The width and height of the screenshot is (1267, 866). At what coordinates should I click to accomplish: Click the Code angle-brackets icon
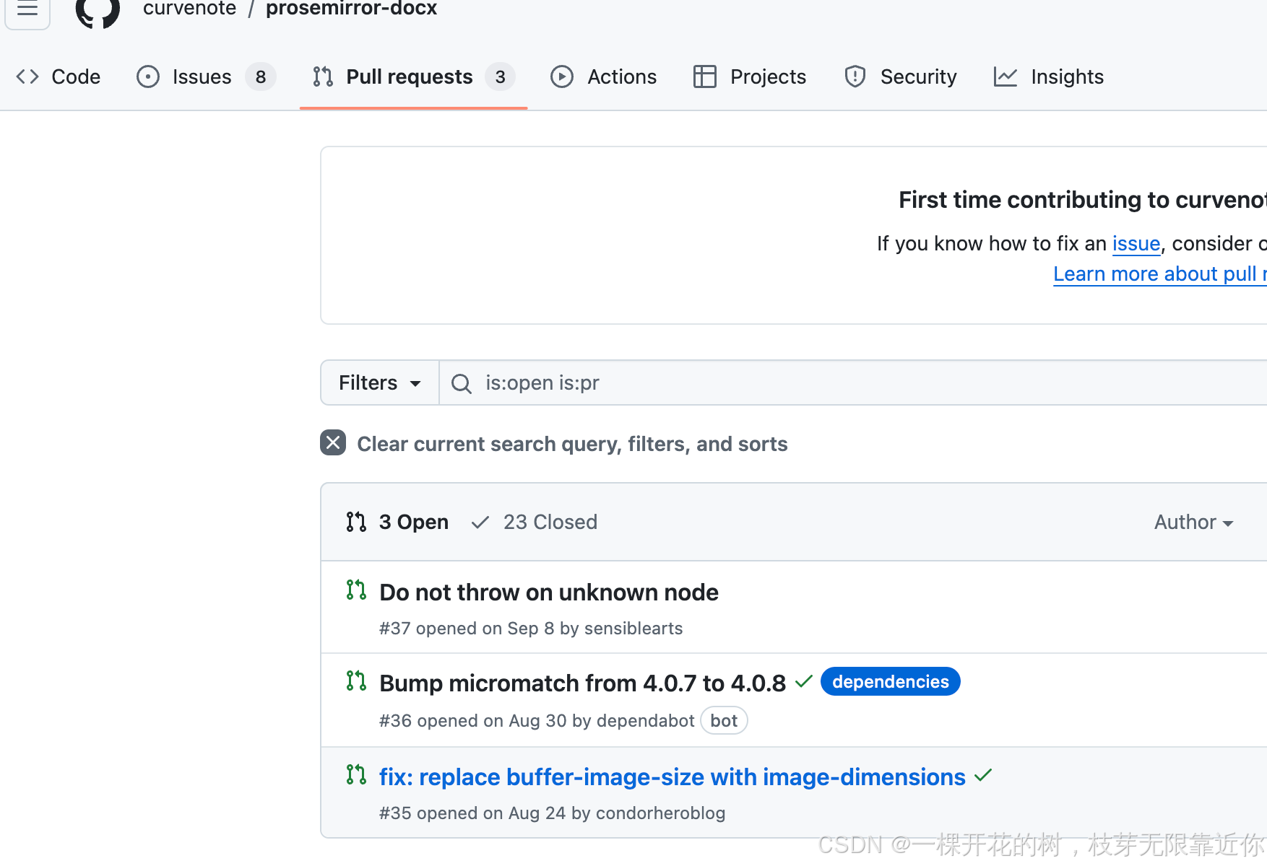27,76
